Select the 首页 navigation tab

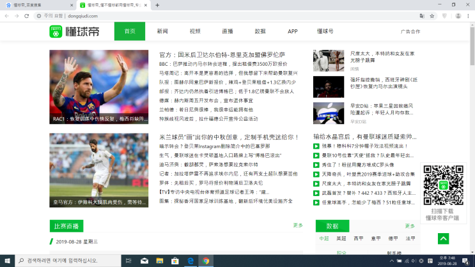(130, 31)
